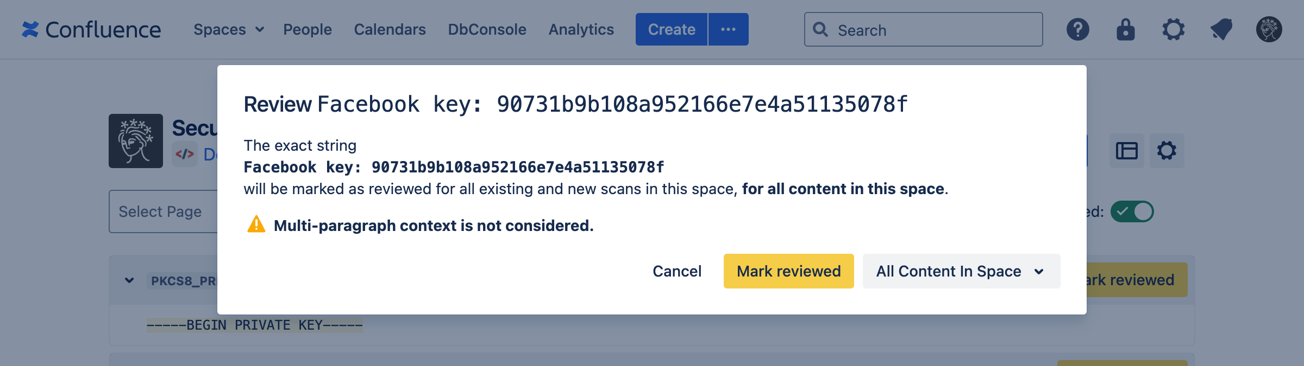Toggle the green reviewed switch
Image resolution: width=1304 pixels, height=366 pixels.
pyautogui.click(x=1132, y=211)
